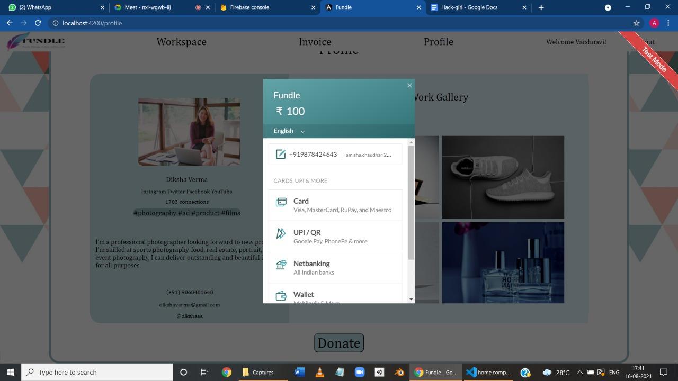
Task: Click the Wallet payment icon
Action: tap(281, 295)
